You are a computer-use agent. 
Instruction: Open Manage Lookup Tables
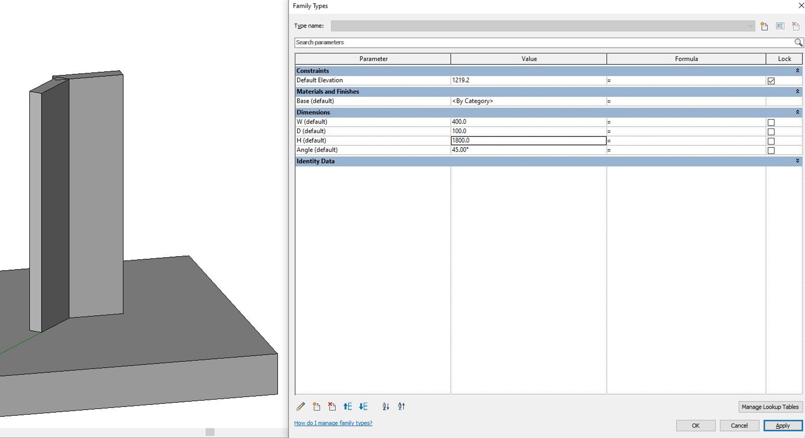click(770, 407)
